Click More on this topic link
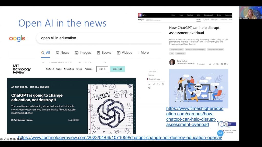Image resolution: width=262 pixels, height=147 pixels. pos(154,79)
